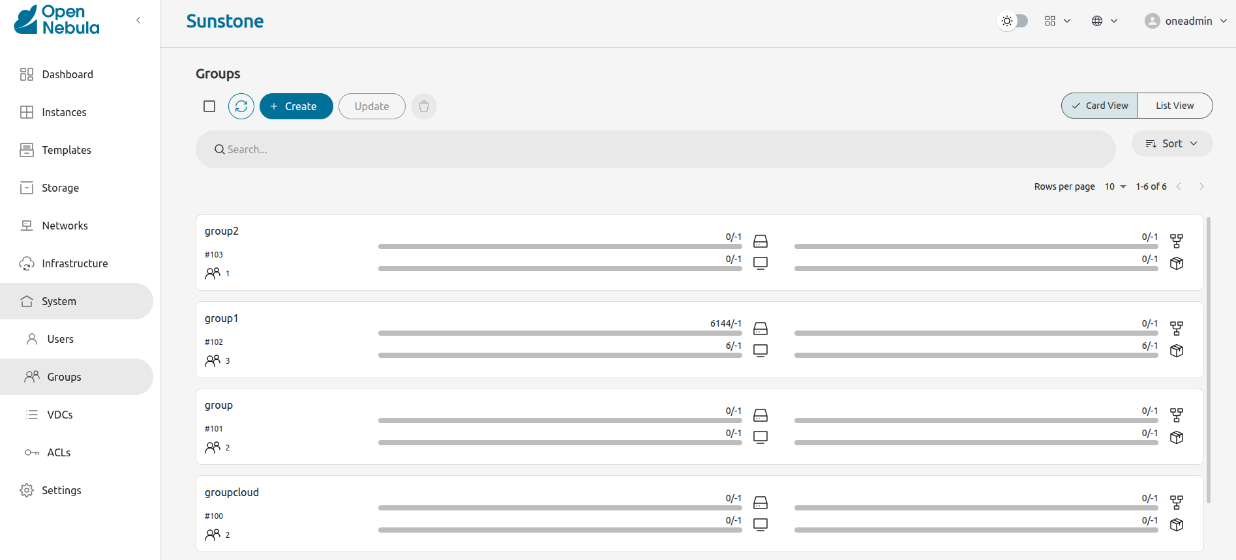Check the select-all groups checkbox

pyautogui.click(x=209, y=106)
